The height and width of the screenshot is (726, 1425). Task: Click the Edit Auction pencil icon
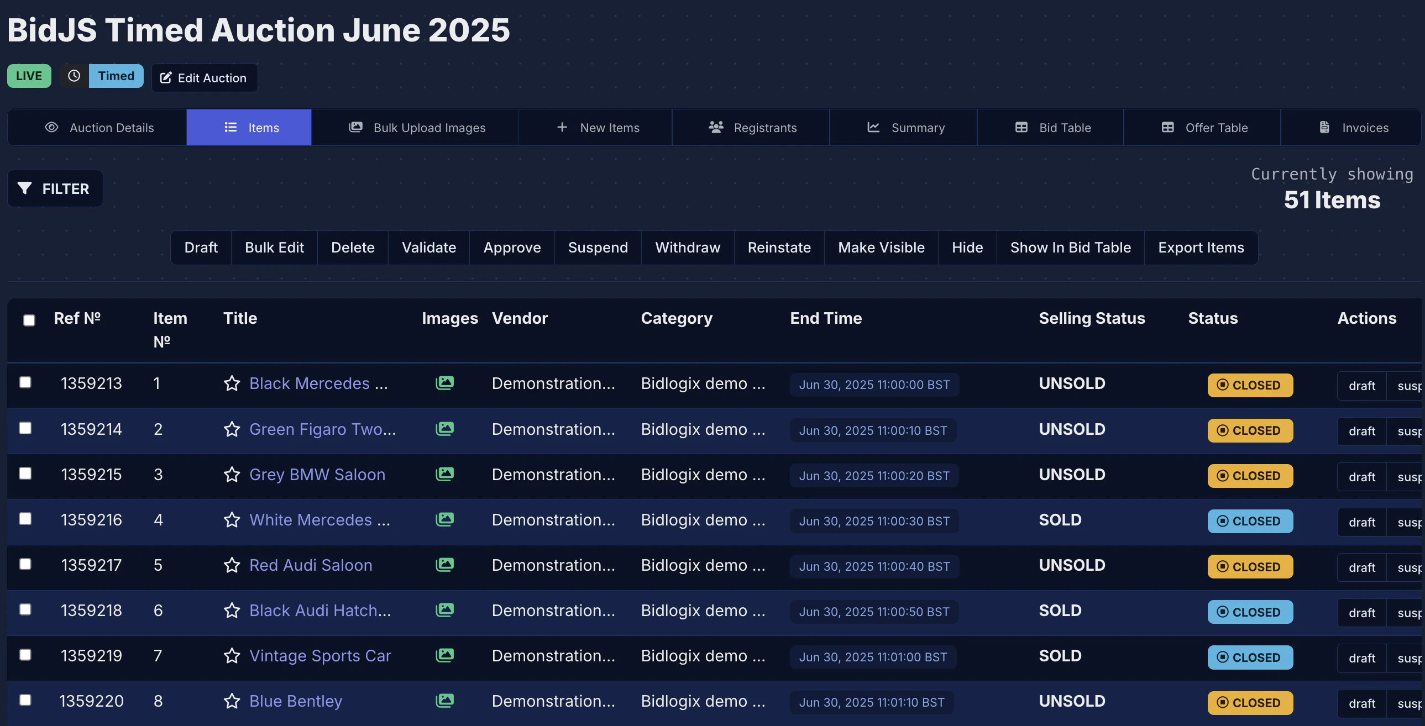tap(166, 78)
